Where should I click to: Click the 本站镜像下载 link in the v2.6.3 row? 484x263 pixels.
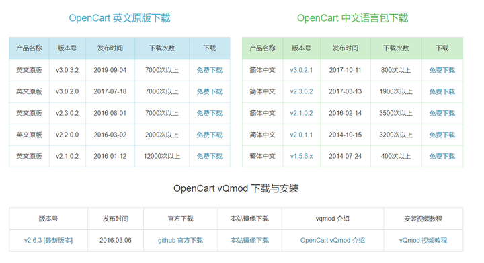point(249,240)
